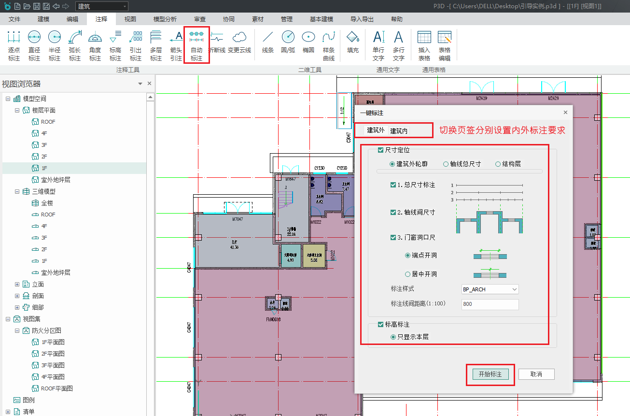Choose the 居中开洞 radio button
Screen dimensions: 630x416
point(407,274)
